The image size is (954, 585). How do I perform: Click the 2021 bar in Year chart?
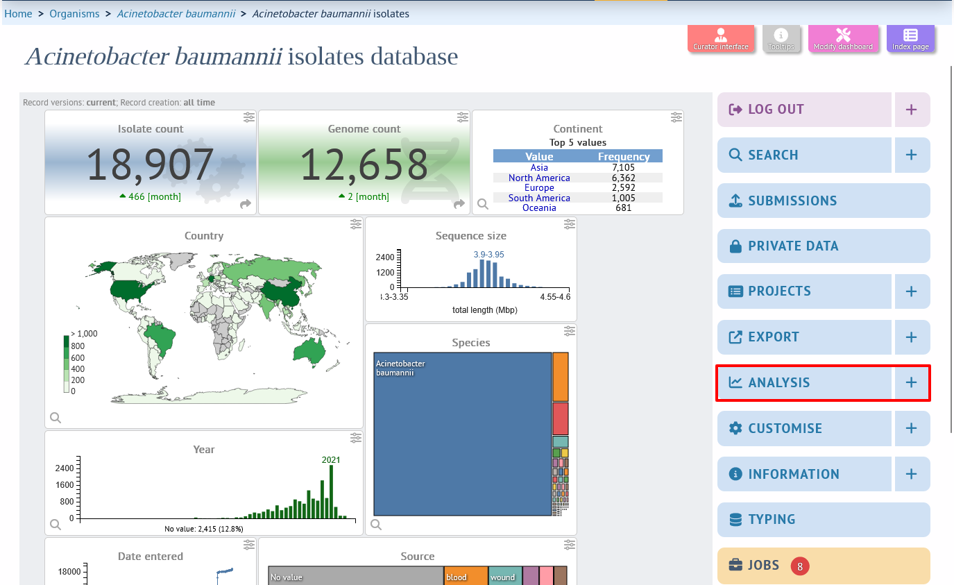pyautogui.click(x=332, y=491)
